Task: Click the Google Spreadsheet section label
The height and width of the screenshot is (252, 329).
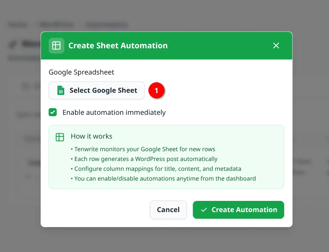Action: pyautogui.click(x=81, y=72)
